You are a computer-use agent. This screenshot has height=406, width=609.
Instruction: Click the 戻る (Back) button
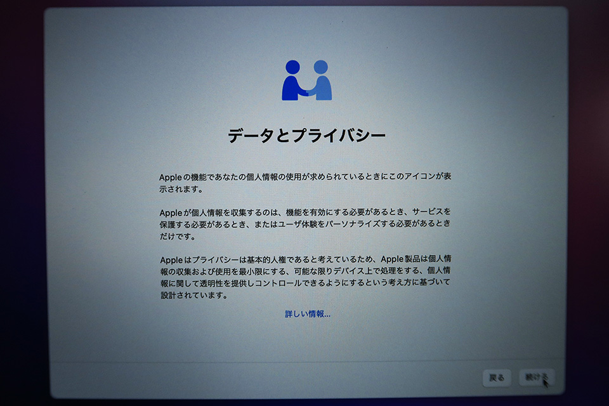(x=497, y=377)
